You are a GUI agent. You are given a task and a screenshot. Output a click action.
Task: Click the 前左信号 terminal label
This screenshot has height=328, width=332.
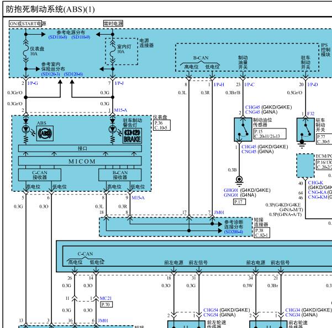pyautogui.click(x=198, y=263)
